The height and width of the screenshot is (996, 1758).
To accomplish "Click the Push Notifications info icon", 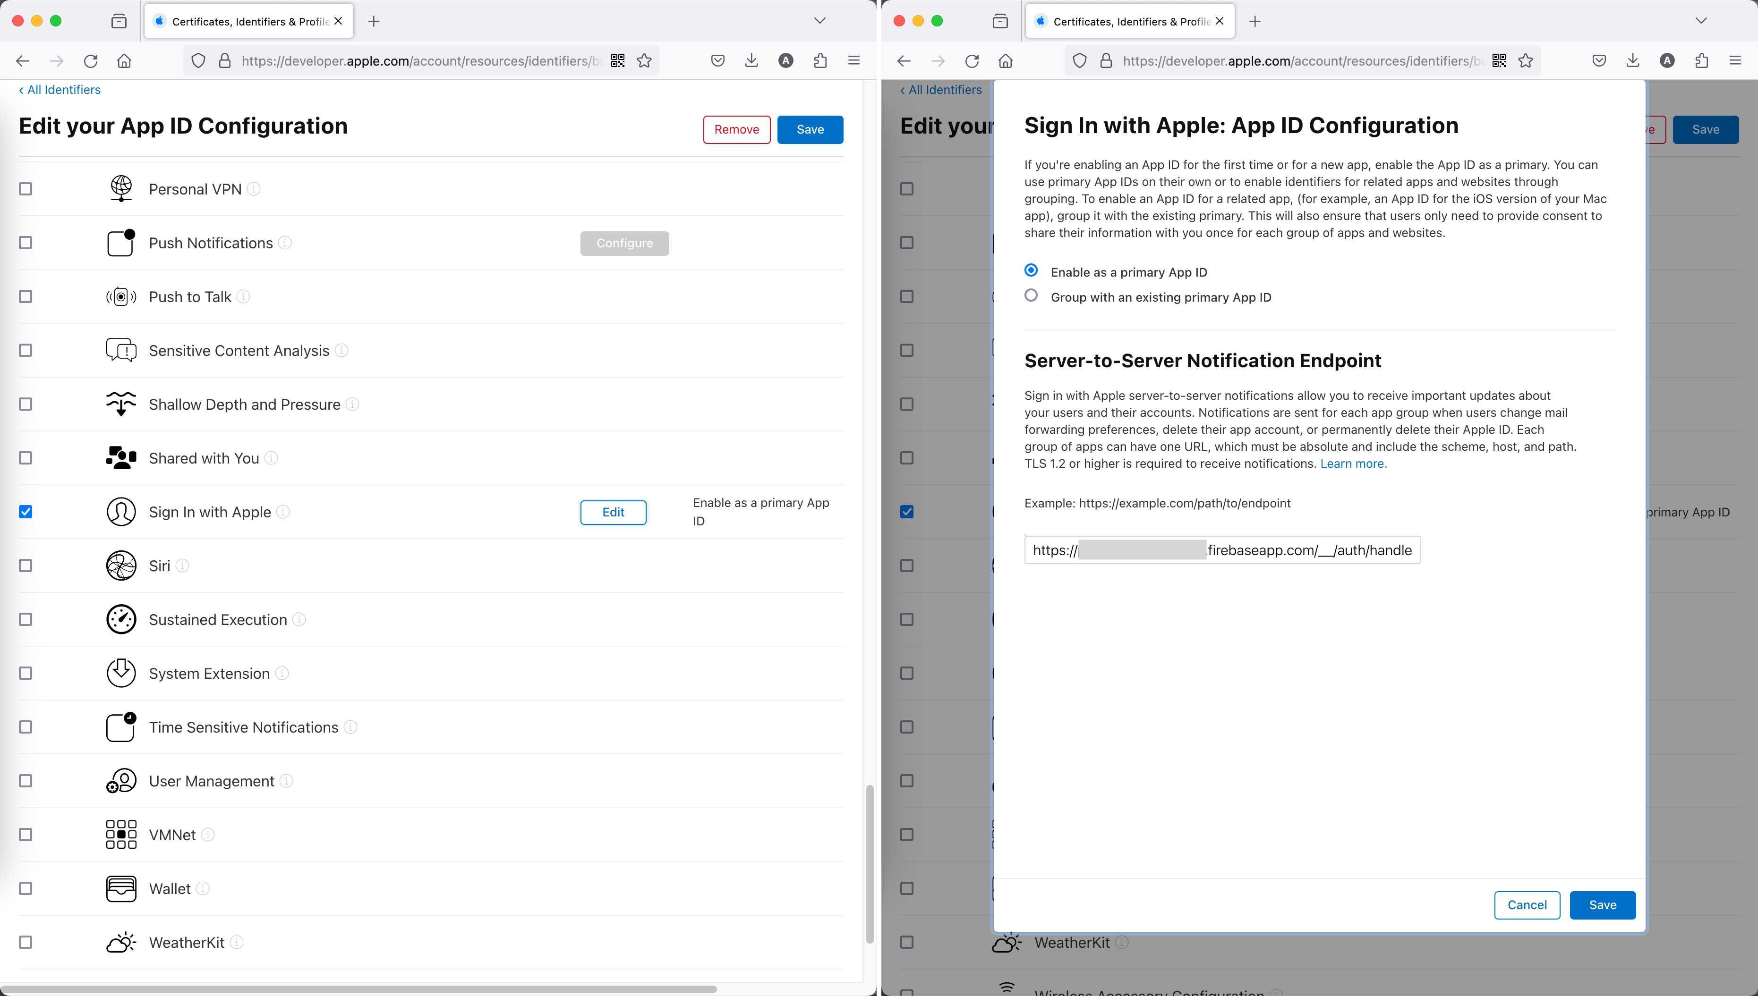I will tap(285, 243).
